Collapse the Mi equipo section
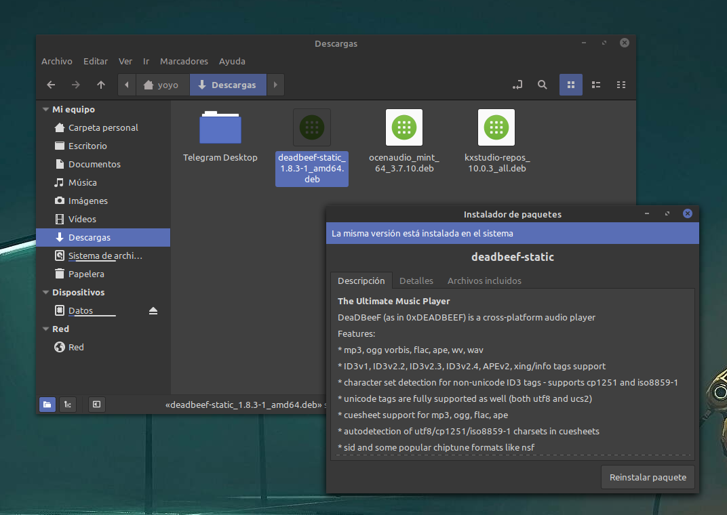This screenshot has height=515, width=727. pyautogui.click(x=45, y=110)
